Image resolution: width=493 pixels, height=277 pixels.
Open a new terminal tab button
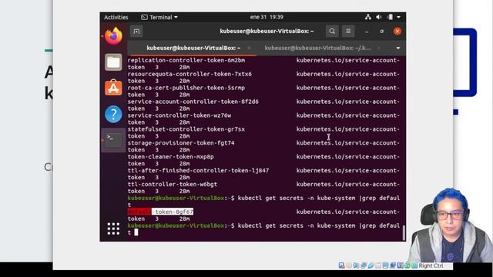(136, 32)
